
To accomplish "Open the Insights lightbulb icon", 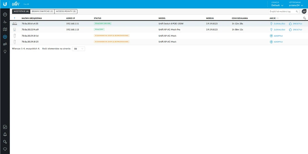I will coord(5,52).
